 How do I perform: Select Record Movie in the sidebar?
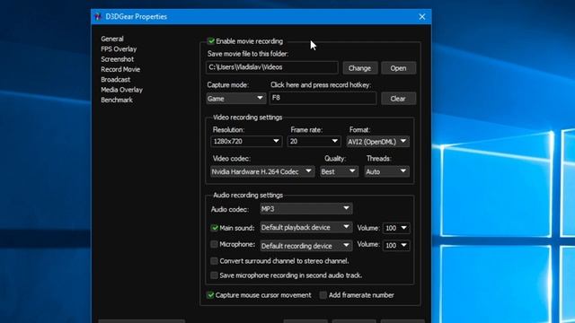coord(120,70)
